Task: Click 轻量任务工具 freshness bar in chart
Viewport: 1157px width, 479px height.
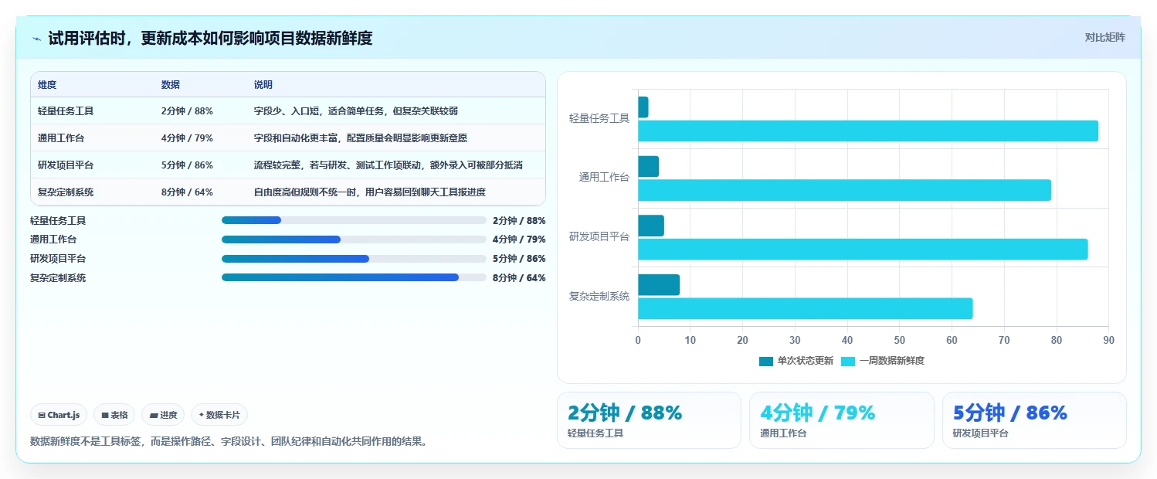Action: pos(868,131)
